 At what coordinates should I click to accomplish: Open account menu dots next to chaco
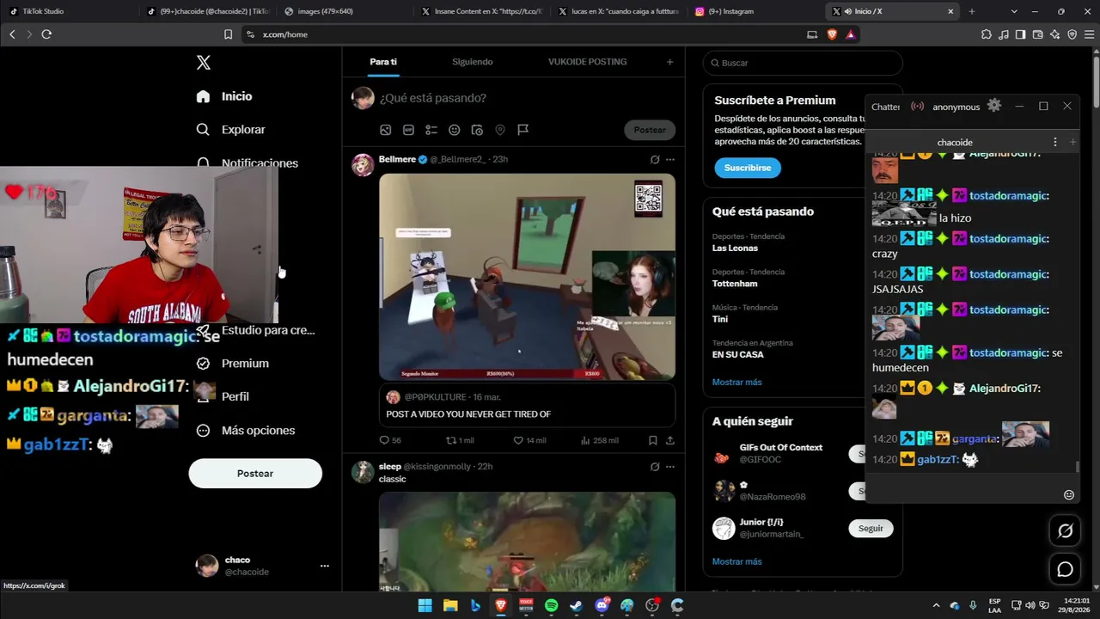coord(325,566)
